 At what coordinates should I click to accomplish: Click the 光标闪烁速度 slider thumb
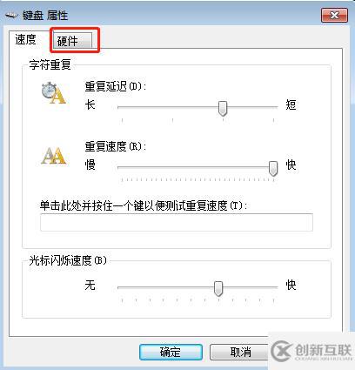[x=218, y=288]
